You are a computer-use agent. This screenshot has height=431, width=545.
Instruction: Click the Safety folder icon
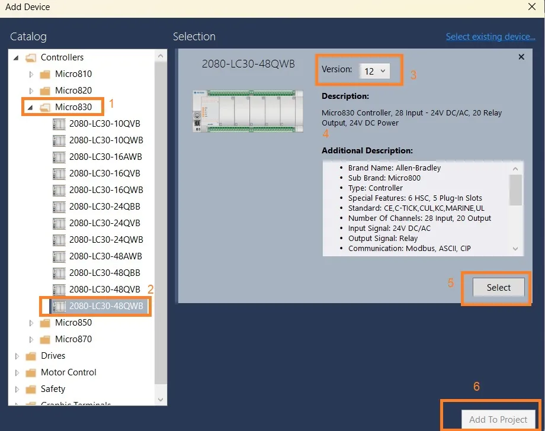tap(30, 389)
